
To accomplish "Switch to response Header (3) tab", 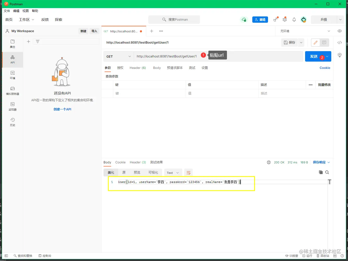I will pos(138,162).
